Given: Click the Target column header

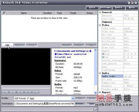Looking at the screenshot, I should coord(73,13).
